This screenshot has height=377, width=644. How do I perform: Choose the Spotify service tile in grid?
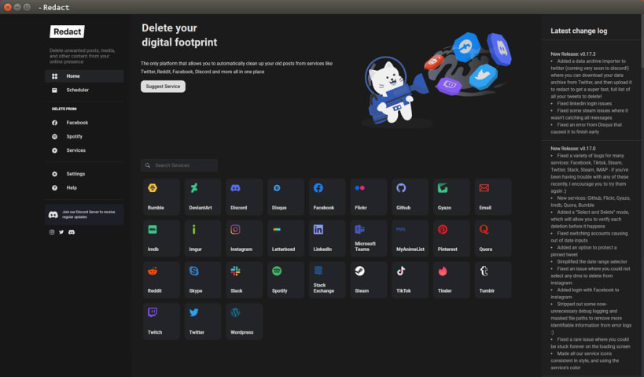[286, 280]
